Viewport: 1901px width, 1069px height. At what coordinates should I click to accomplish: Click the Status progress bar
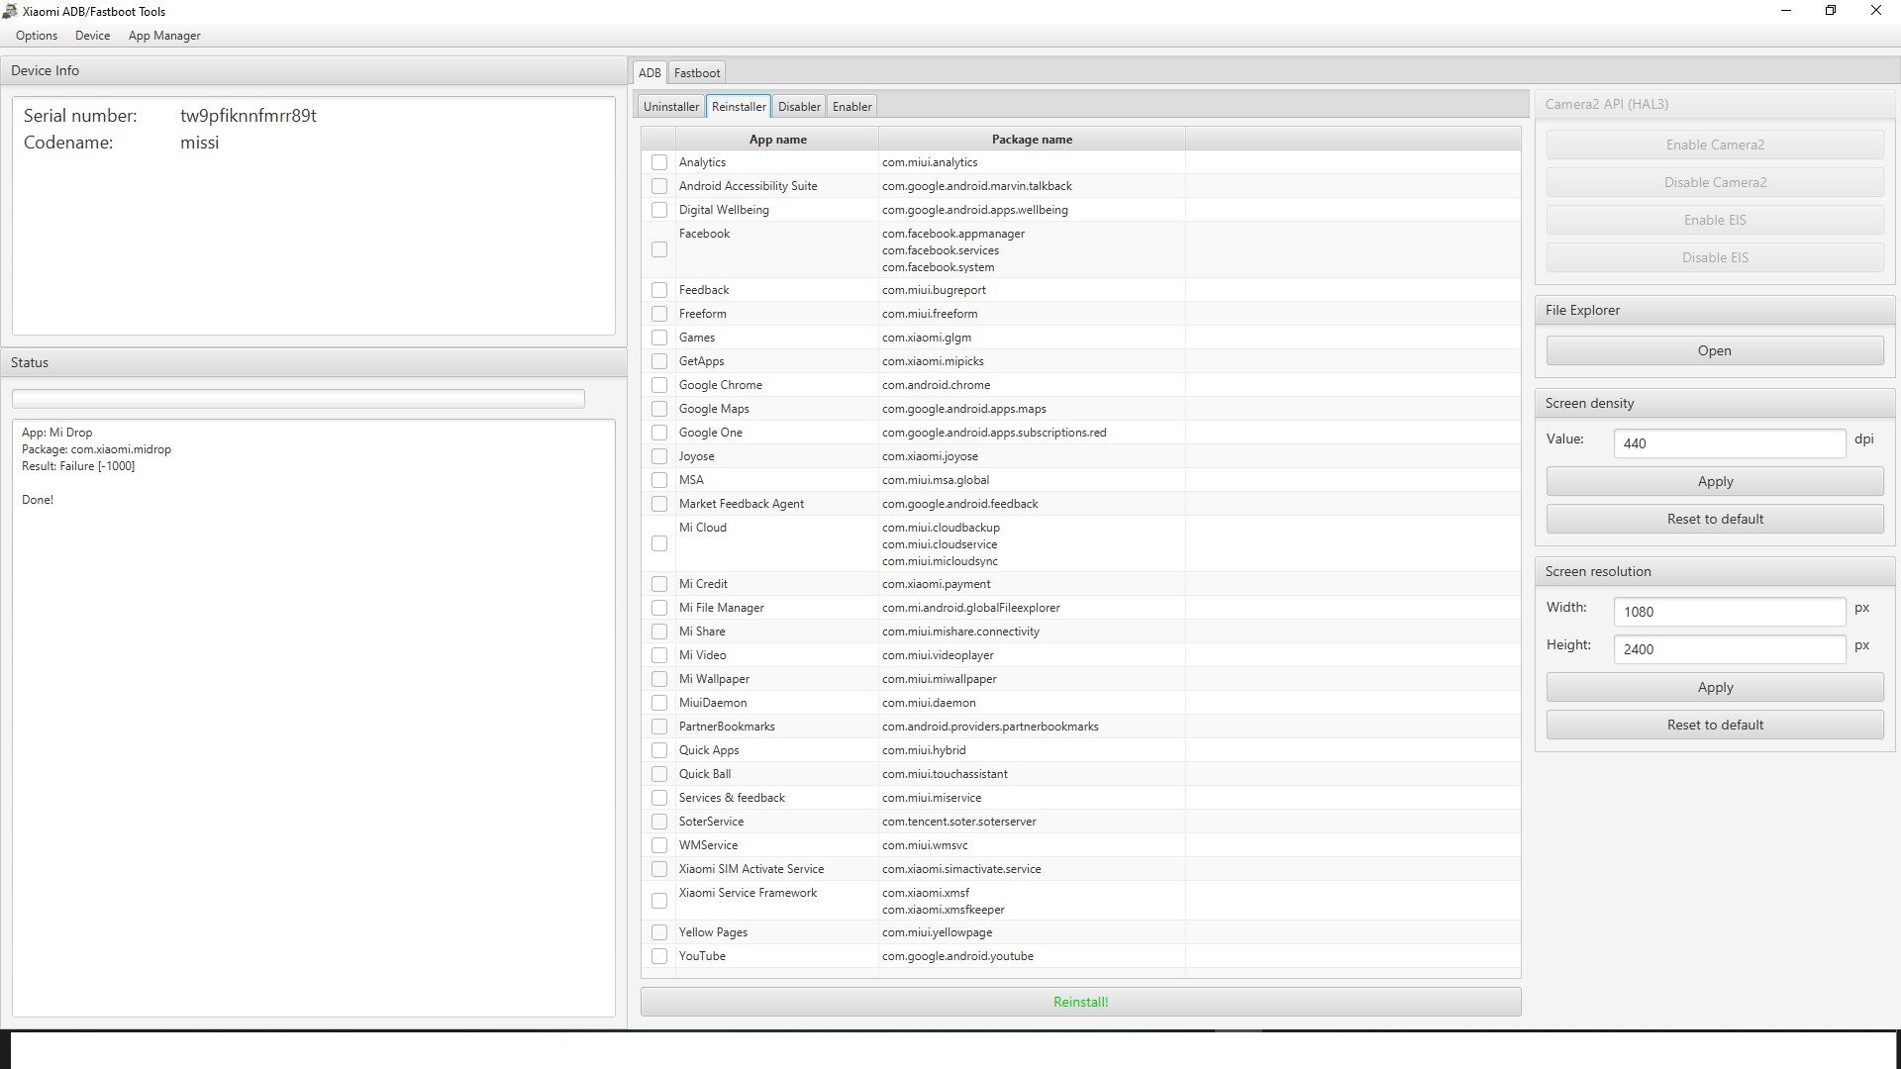(x=298, y=399)
